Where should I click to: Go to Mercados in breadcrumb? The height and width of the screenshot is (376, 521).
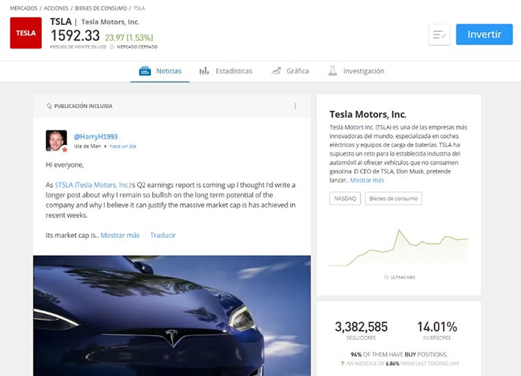click(x=24, y=8)
